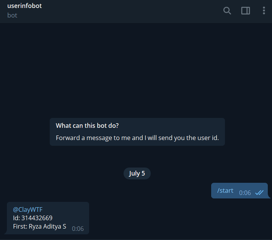The image size is (272, 240).
Task: Click the 'What can this bot do?' heading
Action: [x=87, y=126]
